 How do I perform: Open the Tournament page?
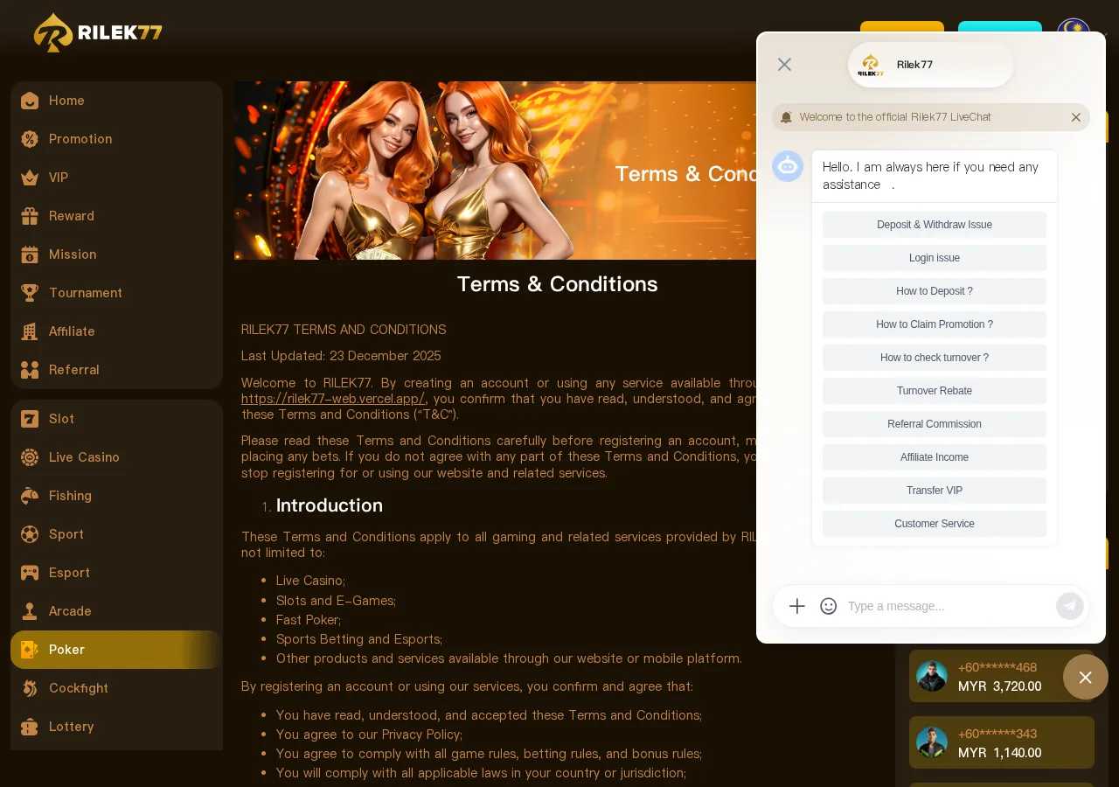(x=116, y=293)
